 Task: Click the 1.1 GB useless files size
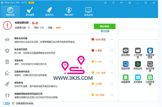pos(98,62)
